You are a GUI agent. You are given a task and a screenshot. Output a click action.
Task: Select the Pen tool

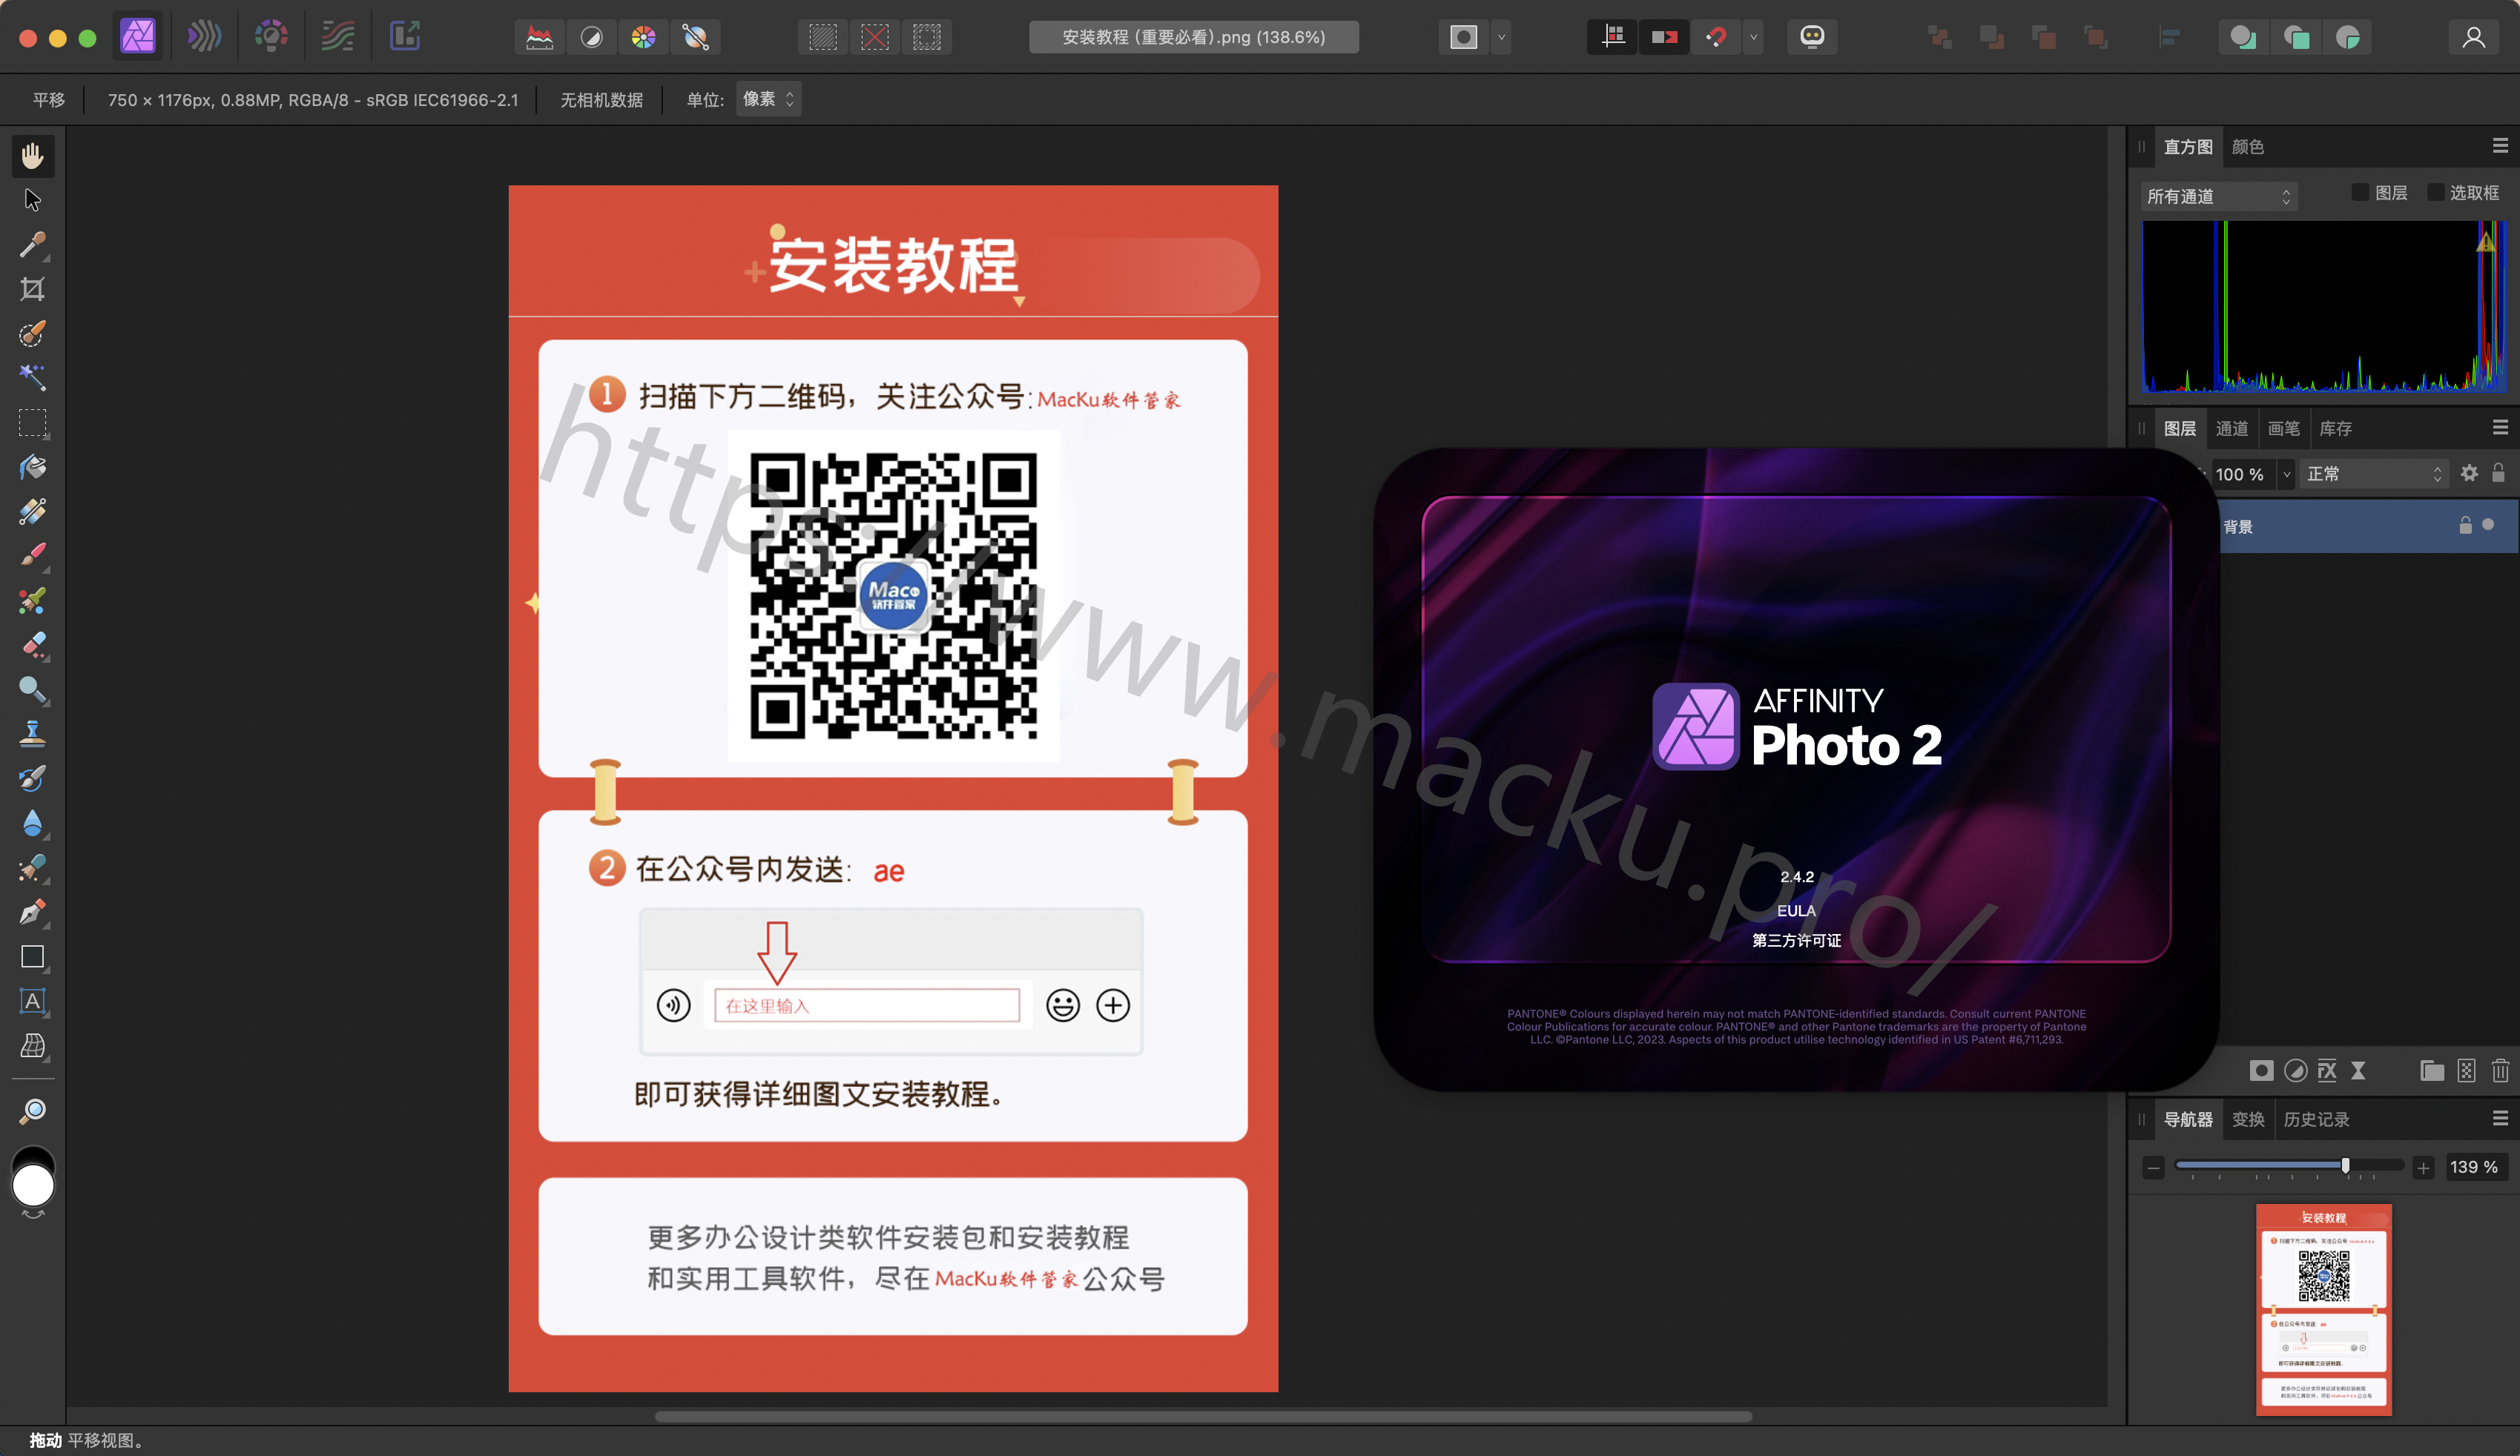[32, 913]
